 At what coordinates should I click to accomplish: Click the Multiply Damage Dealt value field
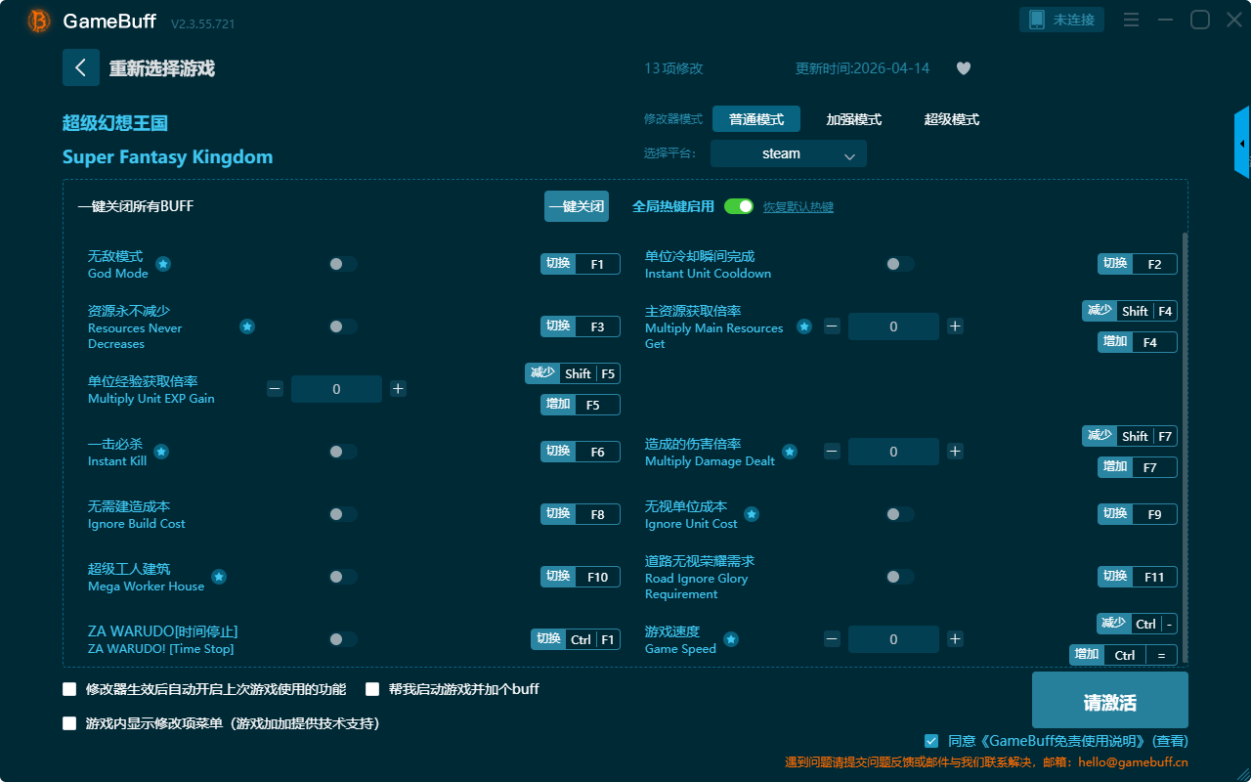coord(893,452)
